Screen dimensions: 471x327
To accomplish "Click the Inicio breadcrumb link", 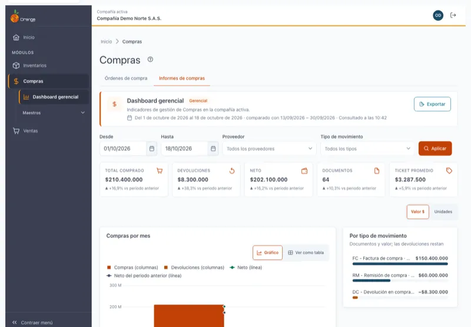I will 107,41.
